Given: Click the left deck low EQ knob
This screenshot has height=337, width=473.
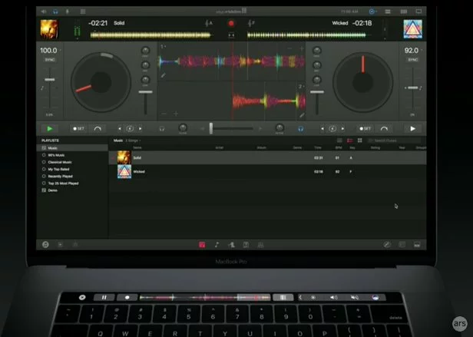Looking at the screenshot, I should [x=145, y=80].
